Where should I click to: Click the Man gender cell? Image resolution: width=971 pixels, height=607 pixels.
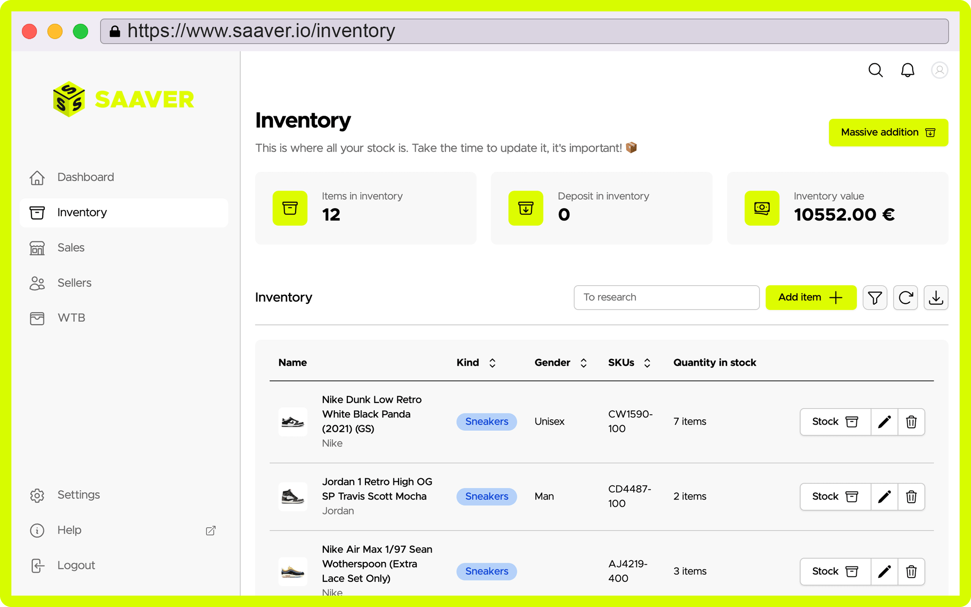point(544,497)
